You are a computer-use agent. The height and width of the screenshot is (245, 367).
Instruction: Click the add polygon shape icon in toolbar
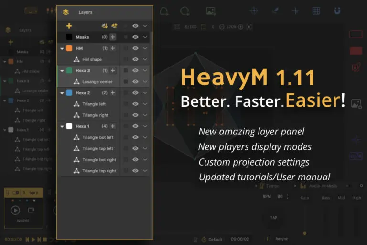[164, 11]
